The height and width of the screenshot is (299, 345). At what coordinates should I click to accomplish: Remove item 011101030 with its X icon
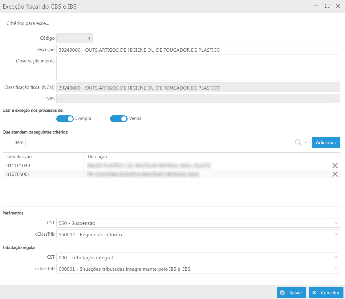click(335, 165)
